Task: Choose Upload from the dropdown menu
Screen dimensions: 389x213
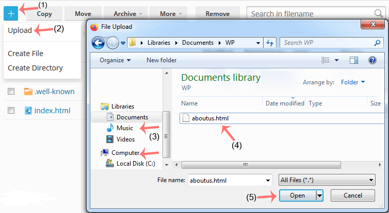Action: 20,31
